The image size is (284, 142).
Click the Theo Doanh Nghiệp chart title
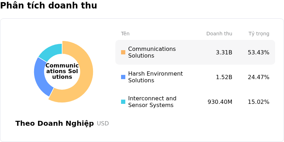tap(54, 124)
